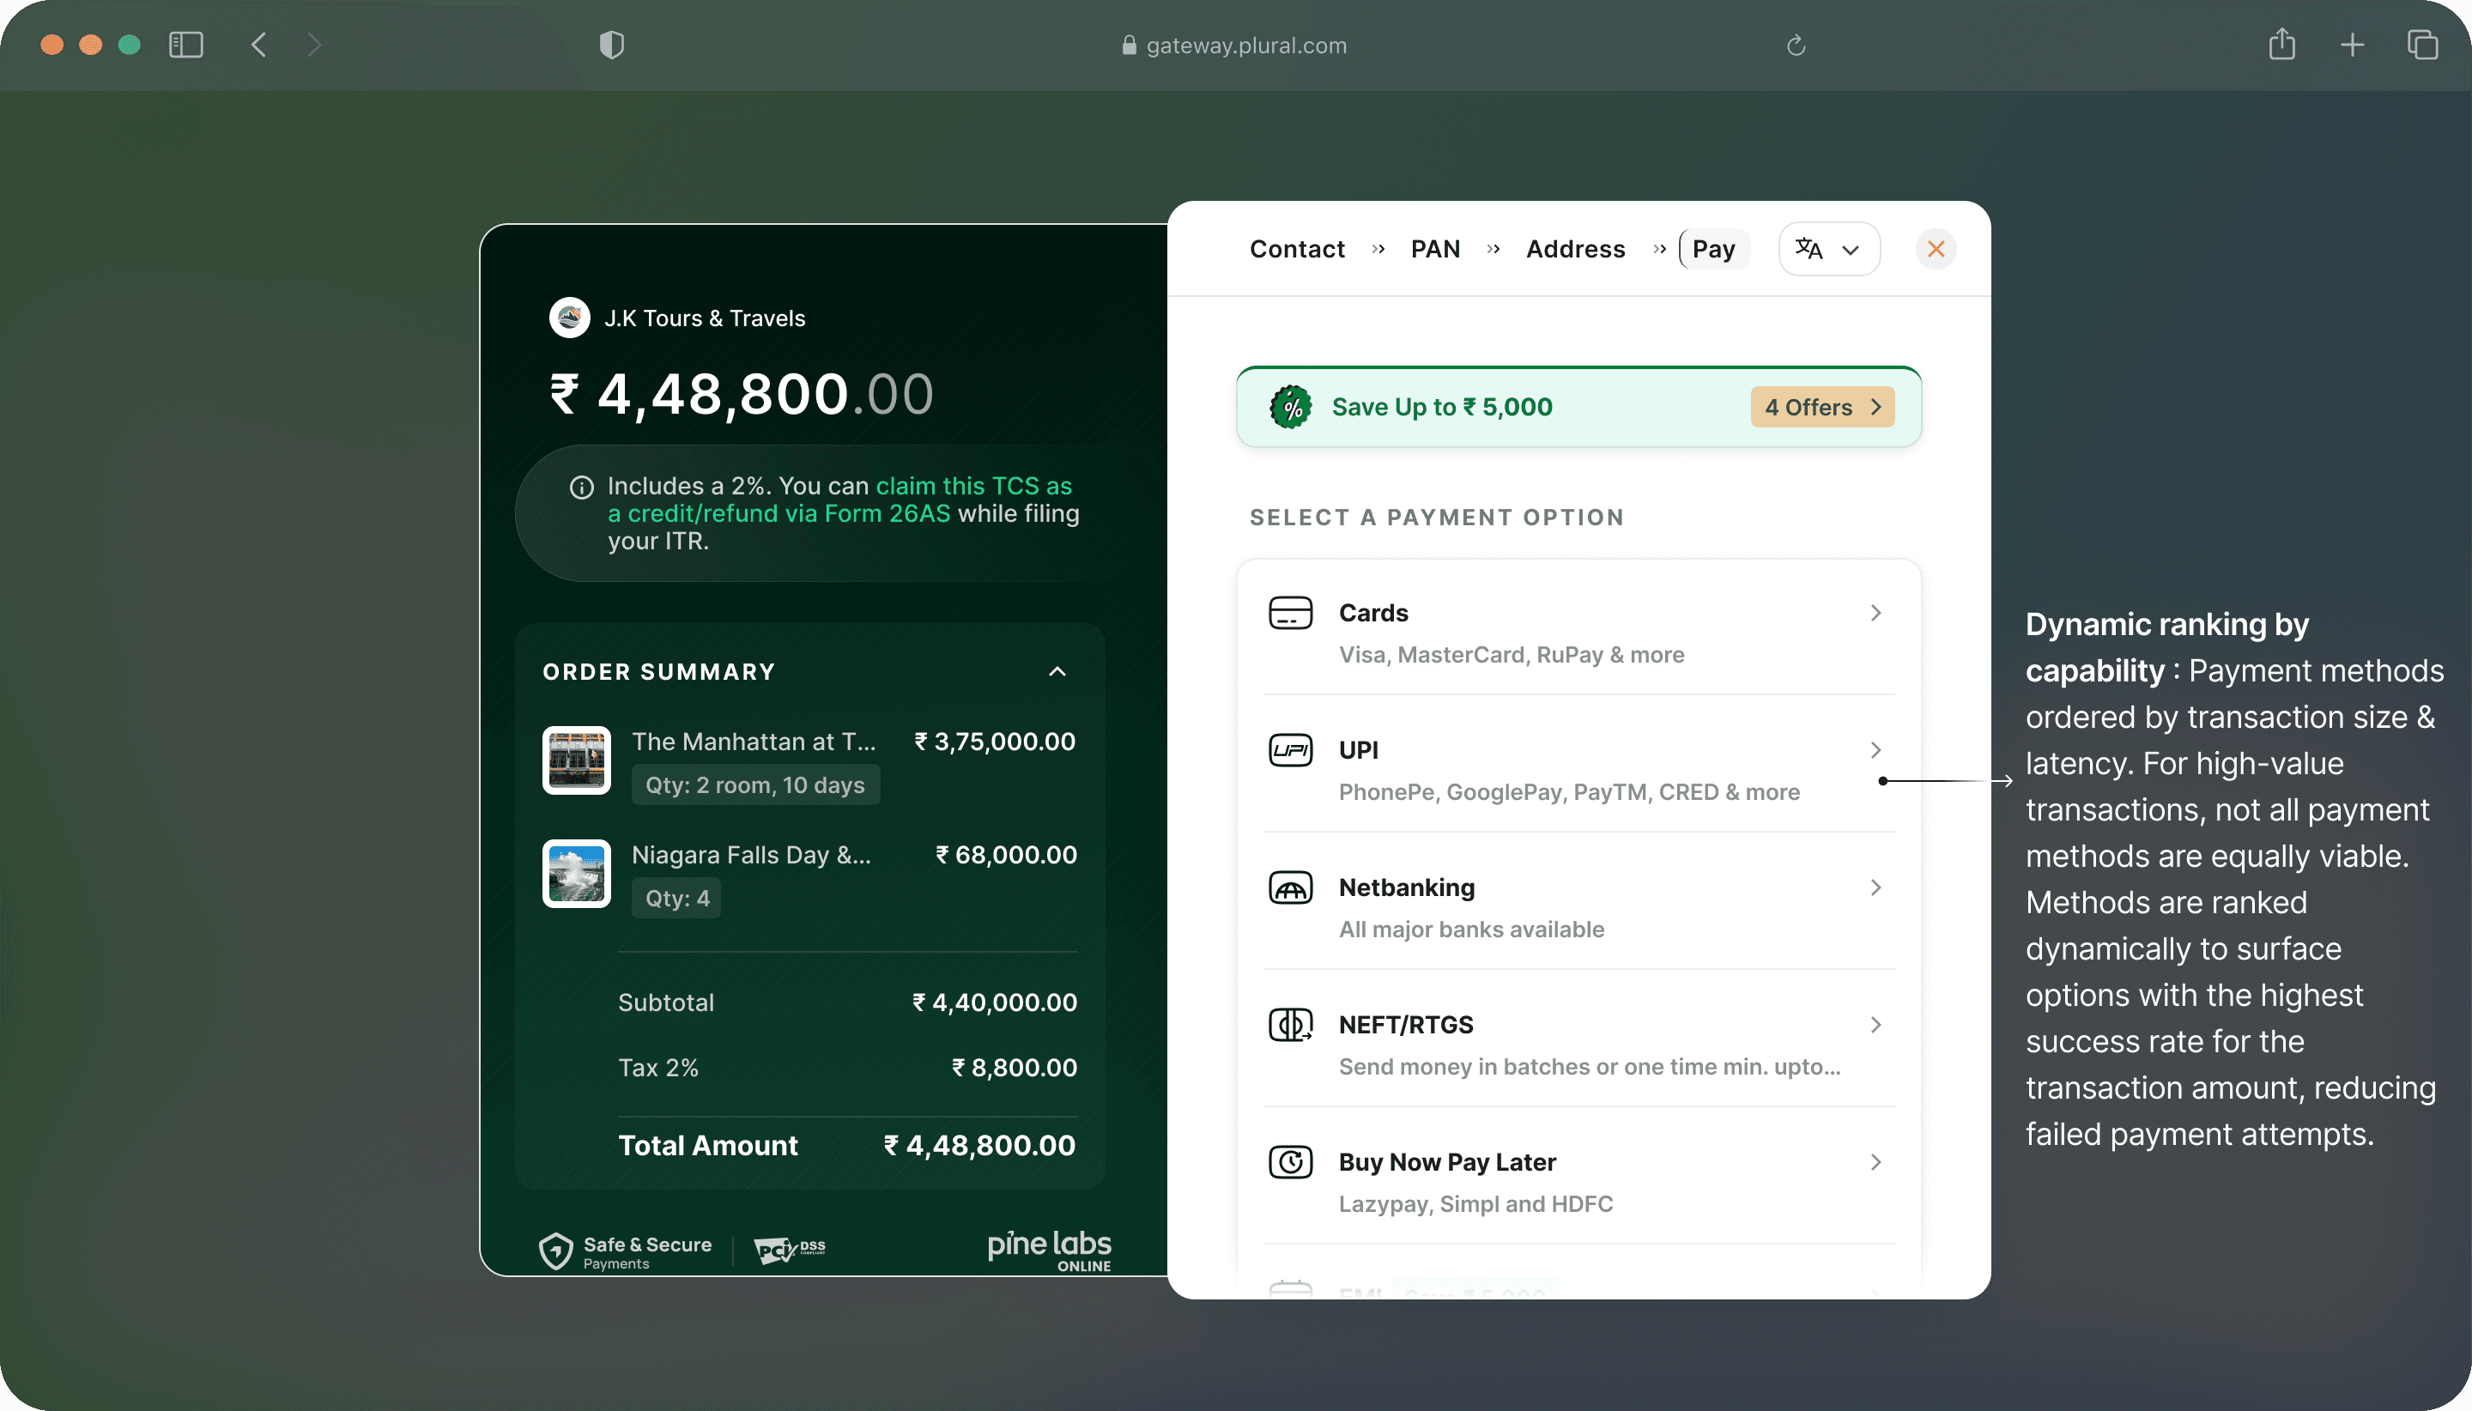Click the Cards payment icon
This screenshot has width=2472, height=1411.
1291,614
